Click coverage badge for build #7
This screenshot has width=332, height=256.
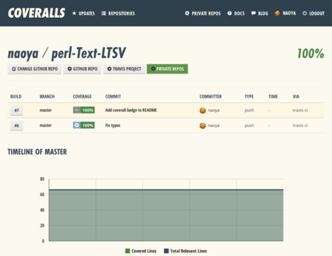[x=84, y=110]
